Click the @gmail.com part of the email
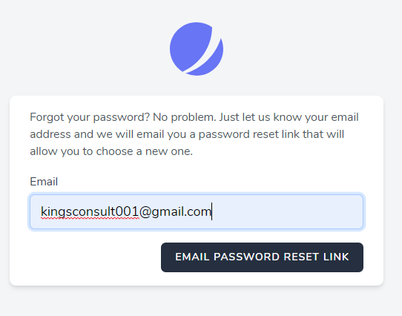 175,212
